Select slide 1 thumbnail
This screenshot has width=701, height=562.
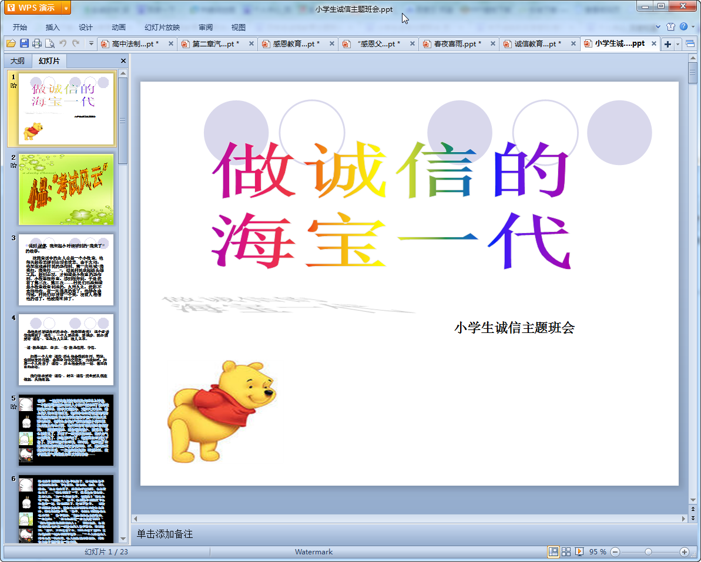pyautogui.click(x=66, y=109)
